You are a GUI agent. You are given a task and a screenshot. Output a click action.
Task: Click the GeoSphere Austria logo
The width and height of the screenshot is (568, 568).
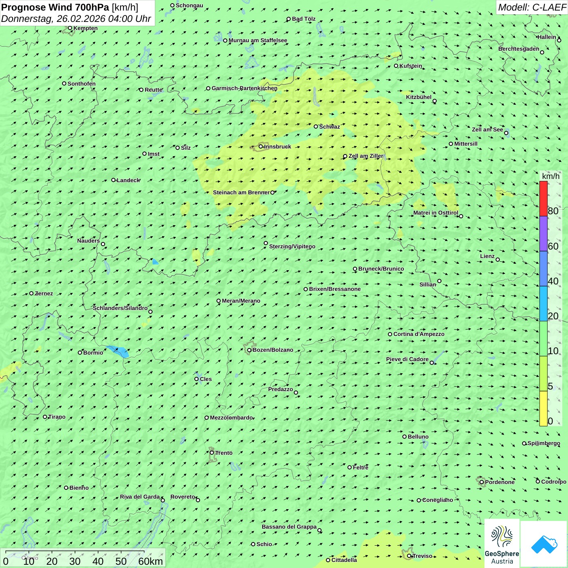click(502, 543)
